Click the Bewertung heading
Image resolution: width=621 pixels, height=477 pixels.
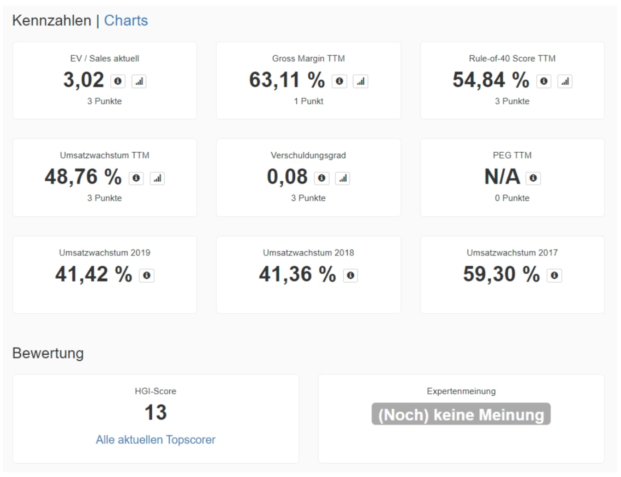click(48, 353)
